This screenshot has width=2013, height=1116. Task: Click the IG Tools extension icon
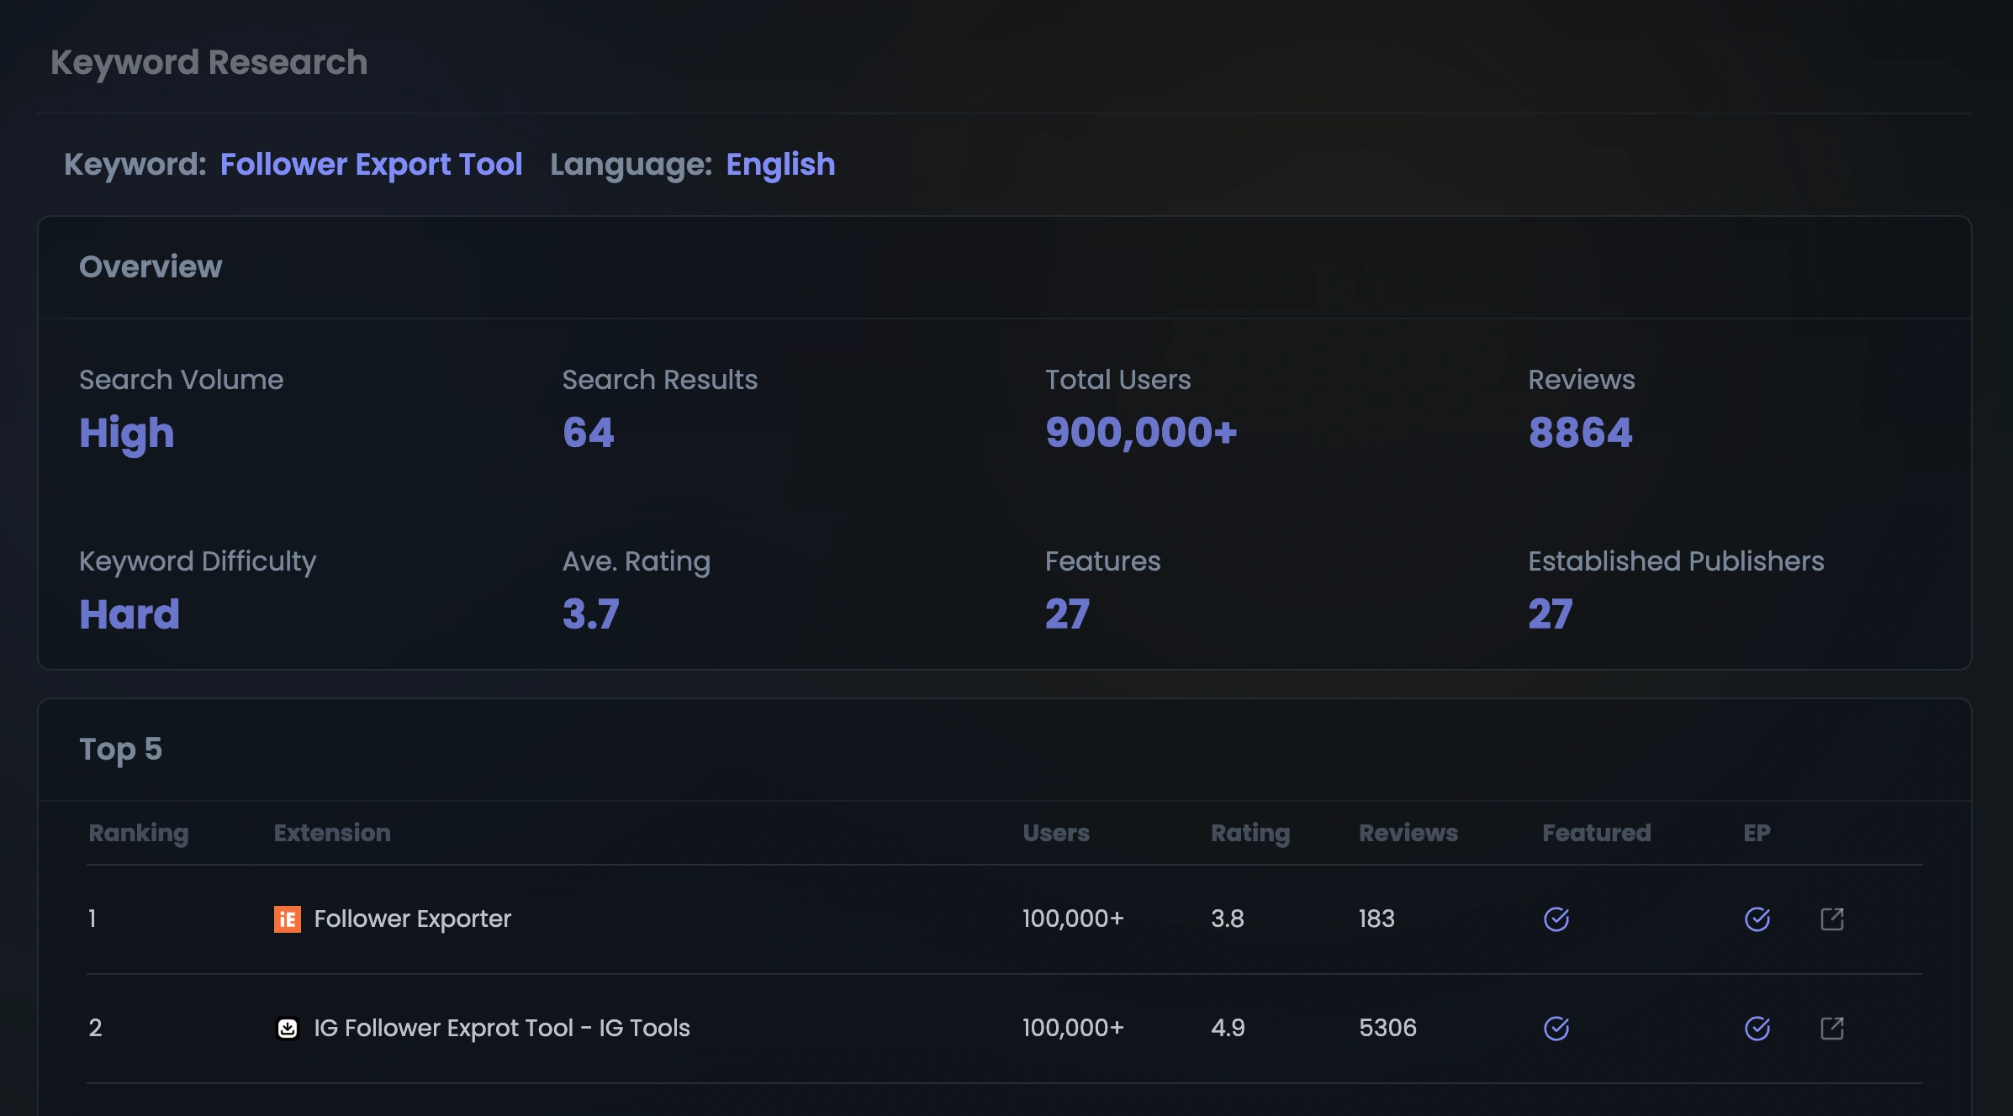click(x=288, y=1029)
